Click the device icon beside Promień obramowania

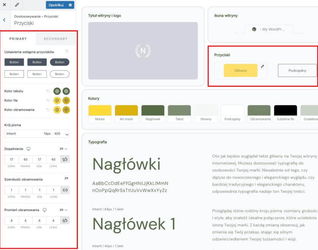click(45, 210)
